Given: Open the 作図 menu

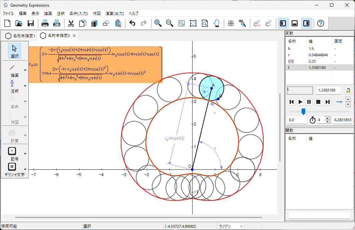Looking at the screenshot, I should coord(97,14).
